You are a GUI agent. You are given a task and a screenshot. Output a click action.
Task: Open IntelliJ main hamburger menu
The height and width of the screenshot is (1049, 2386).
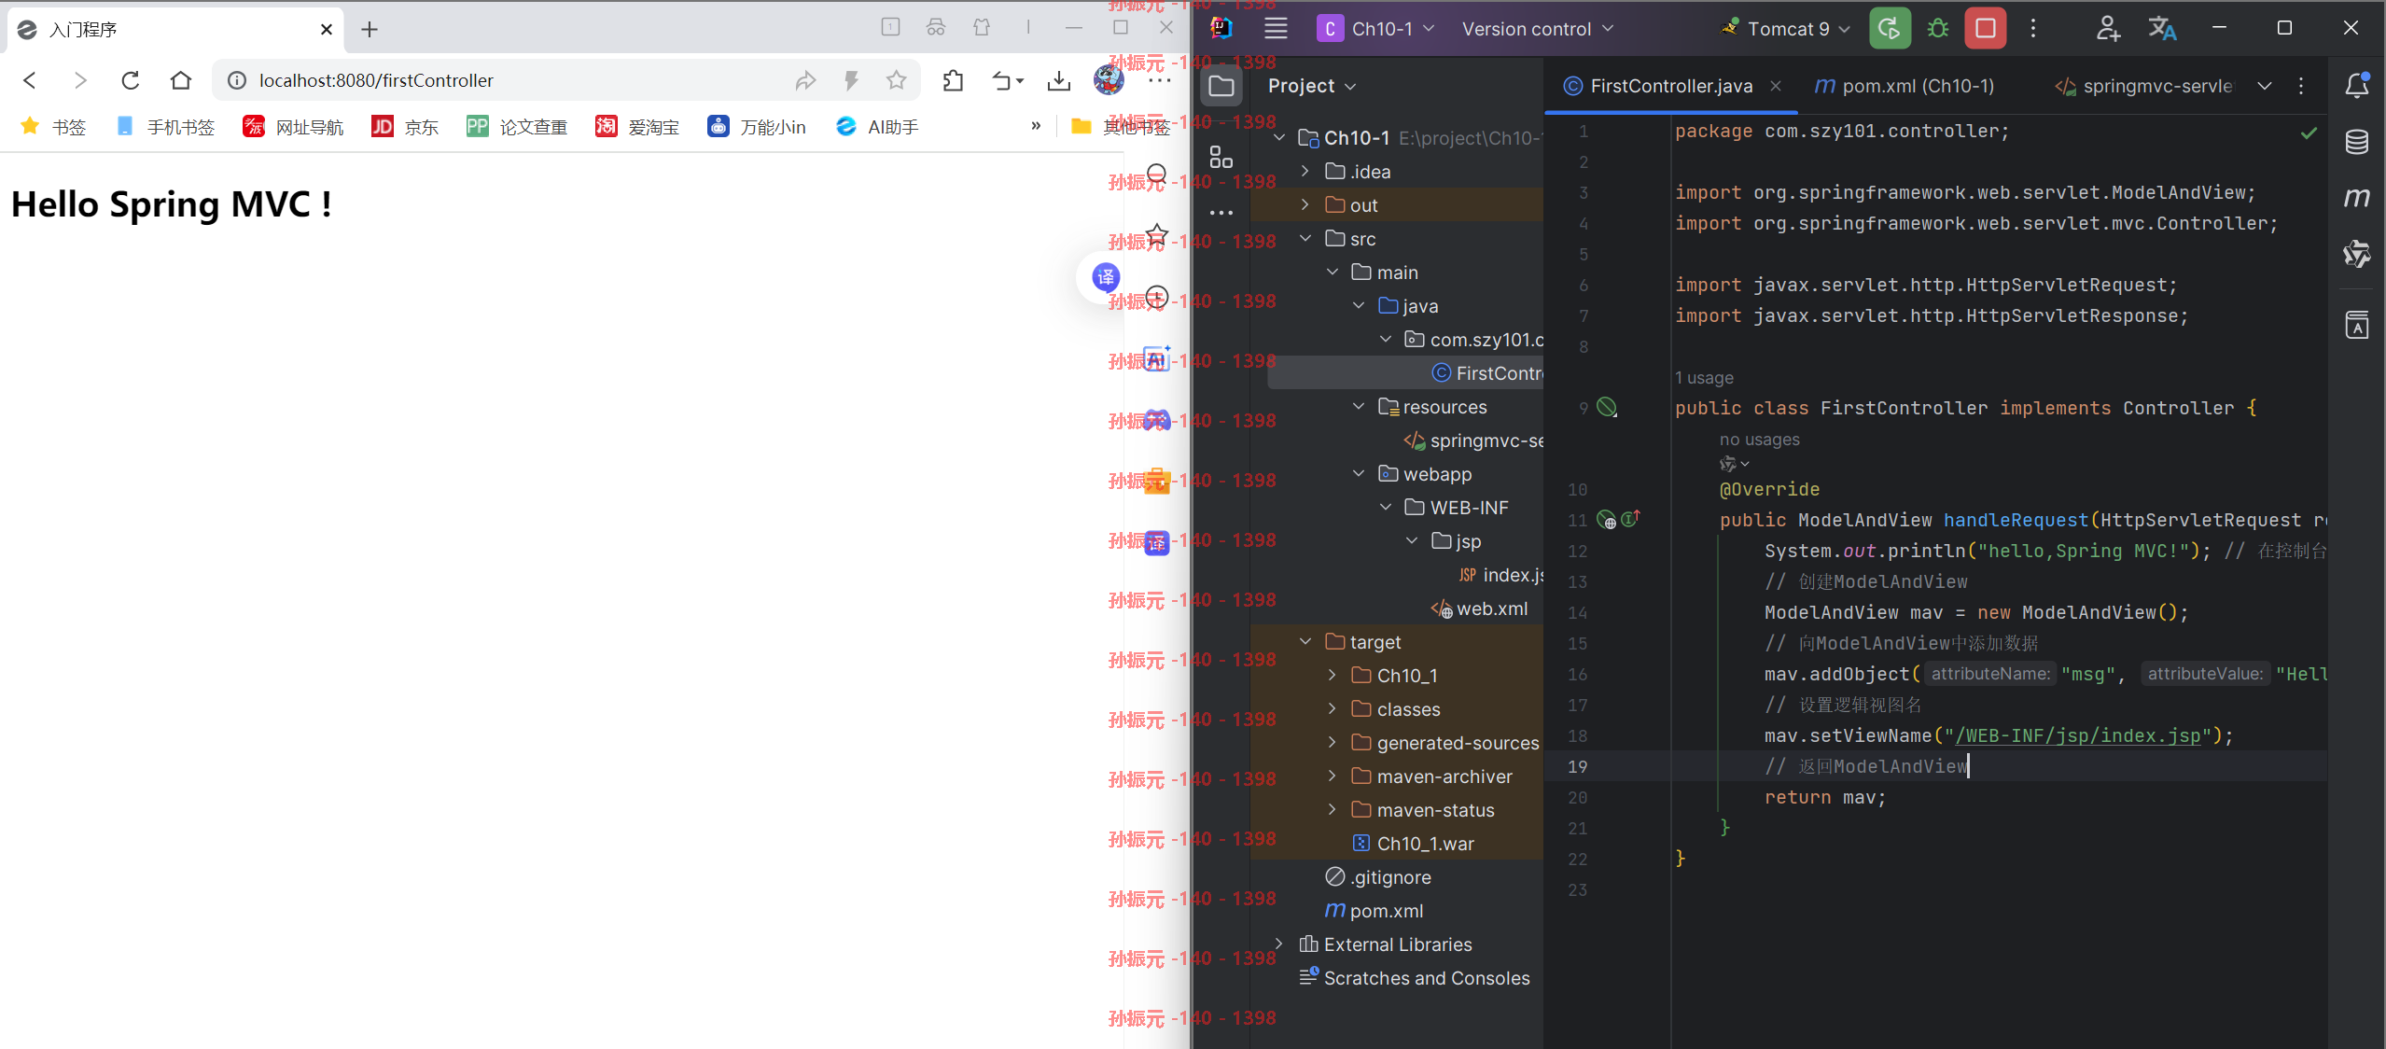(1276, 29)
